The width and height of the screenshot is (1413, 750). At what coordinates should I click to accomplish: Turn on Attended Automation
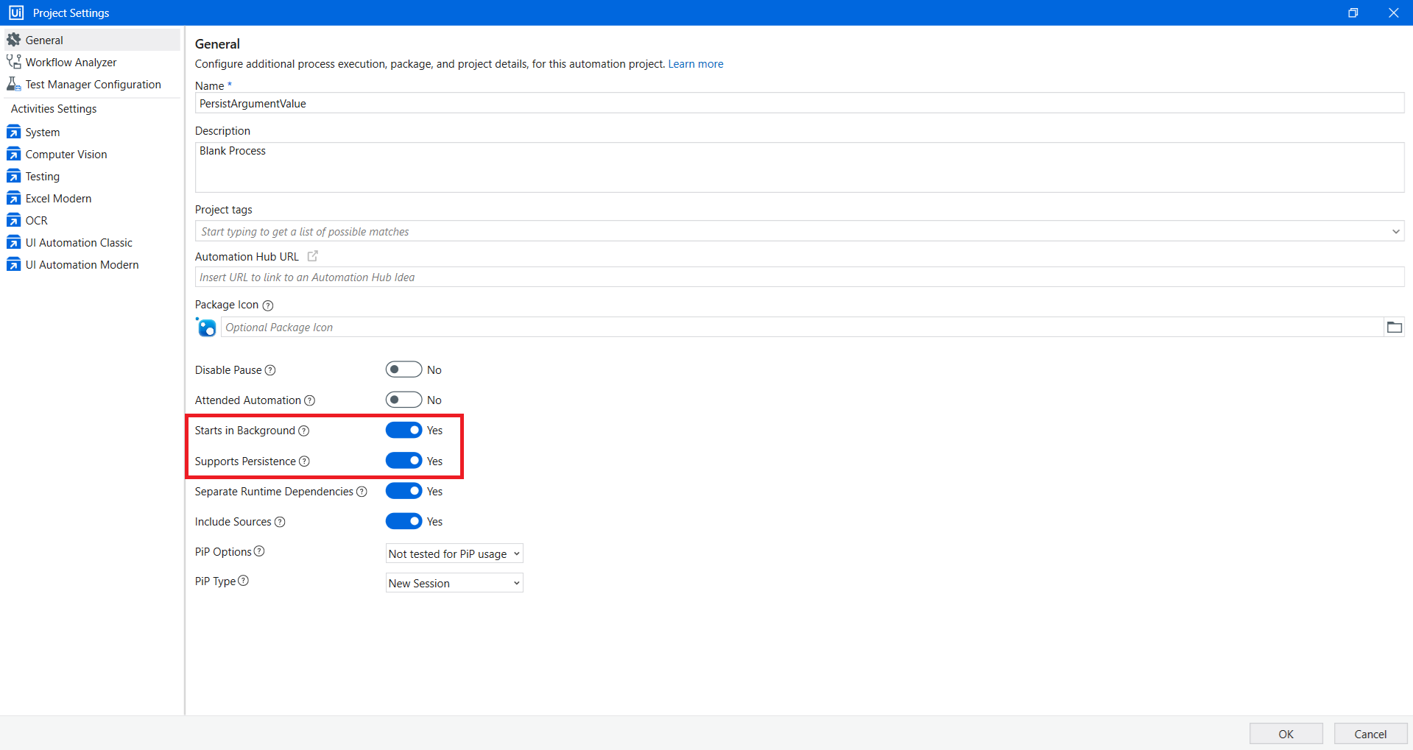(x=403, y=400)
